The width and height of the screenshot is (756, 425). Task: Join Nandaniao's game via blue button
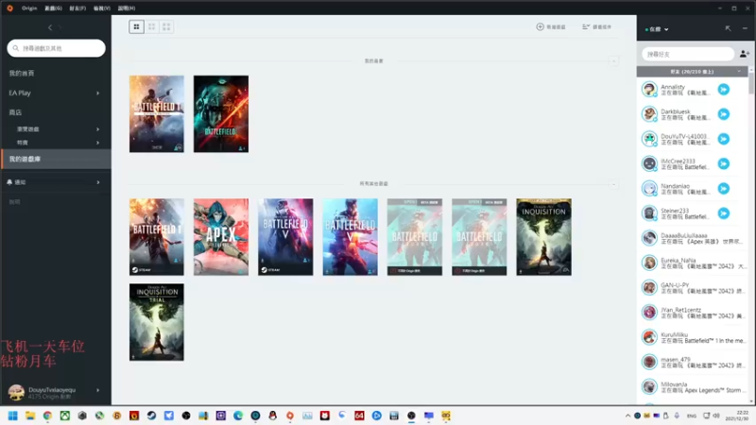pos(723,188)
